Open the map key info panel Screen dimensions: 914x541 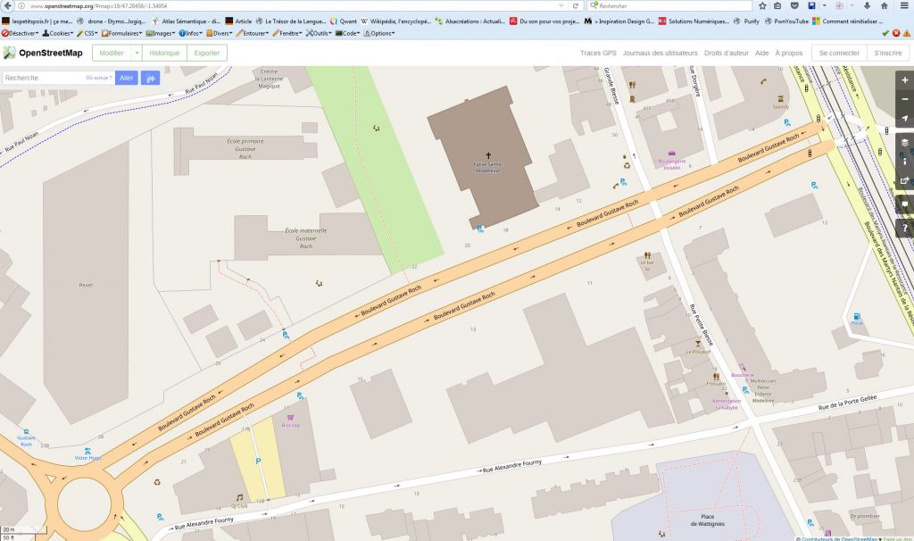[904, 162]
